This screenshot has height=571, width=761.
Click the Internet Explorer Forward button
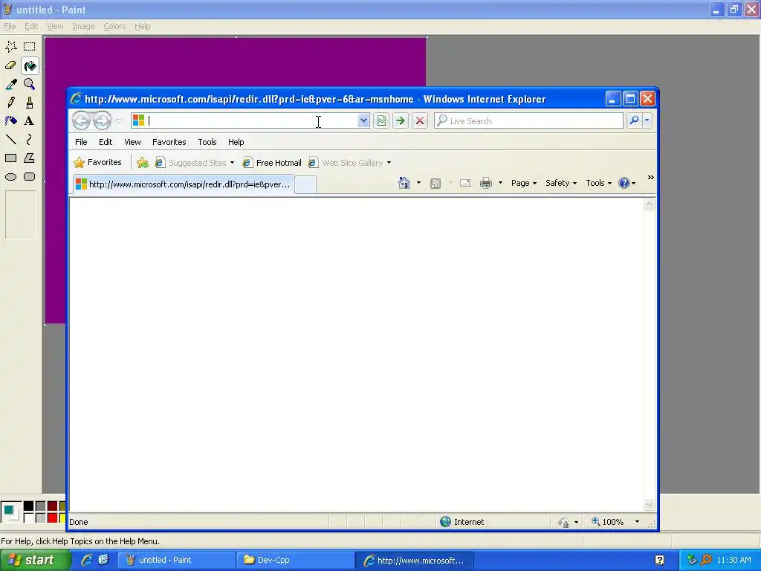point(102,120)
